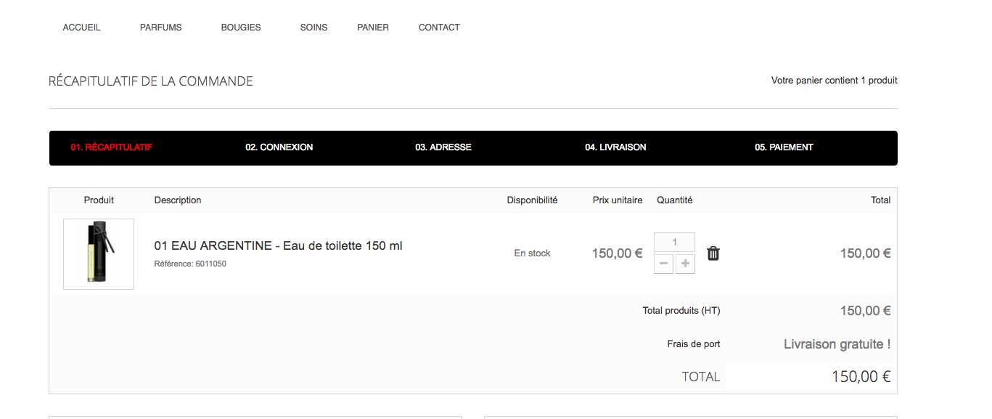Viewport: 992px width, 419px height.
Task: Open the PARFUMS menu item
Action: 161,28
